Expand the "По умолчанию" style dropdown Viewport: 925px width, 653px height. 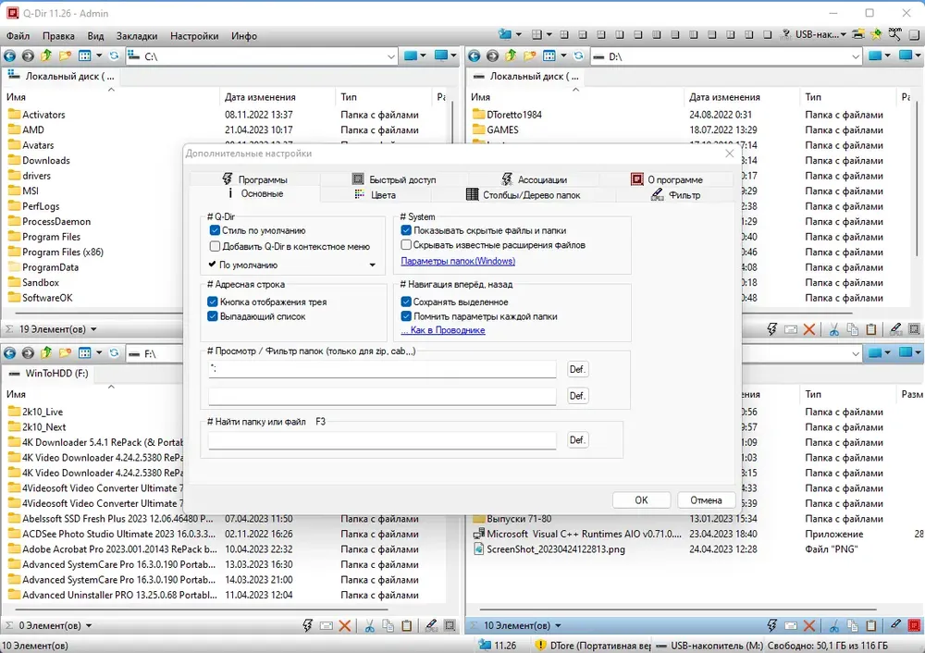[372, 265]
